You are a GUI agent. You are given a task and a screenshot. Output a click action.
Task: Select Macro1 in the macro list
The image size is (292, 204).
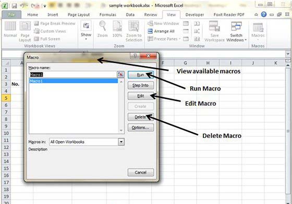74,81
